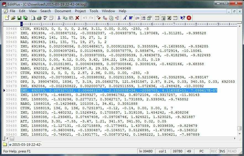Toggle INS insert mode in status bar
The height and width of the screenshot is (156, 244).
(222, 151)
